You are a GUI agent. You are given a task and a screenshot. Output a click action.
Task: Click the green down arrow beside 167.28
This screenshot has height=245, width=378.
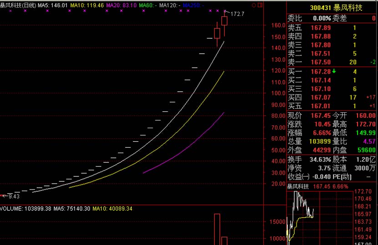(334, 71)
